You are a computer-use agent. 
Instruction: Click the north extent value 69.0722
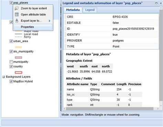coord(107,72)
